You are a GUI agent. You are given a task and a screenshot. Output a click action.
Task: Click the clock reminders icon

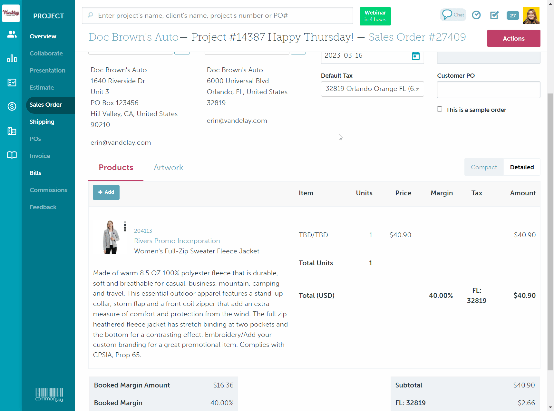click(x=476, y=15)
